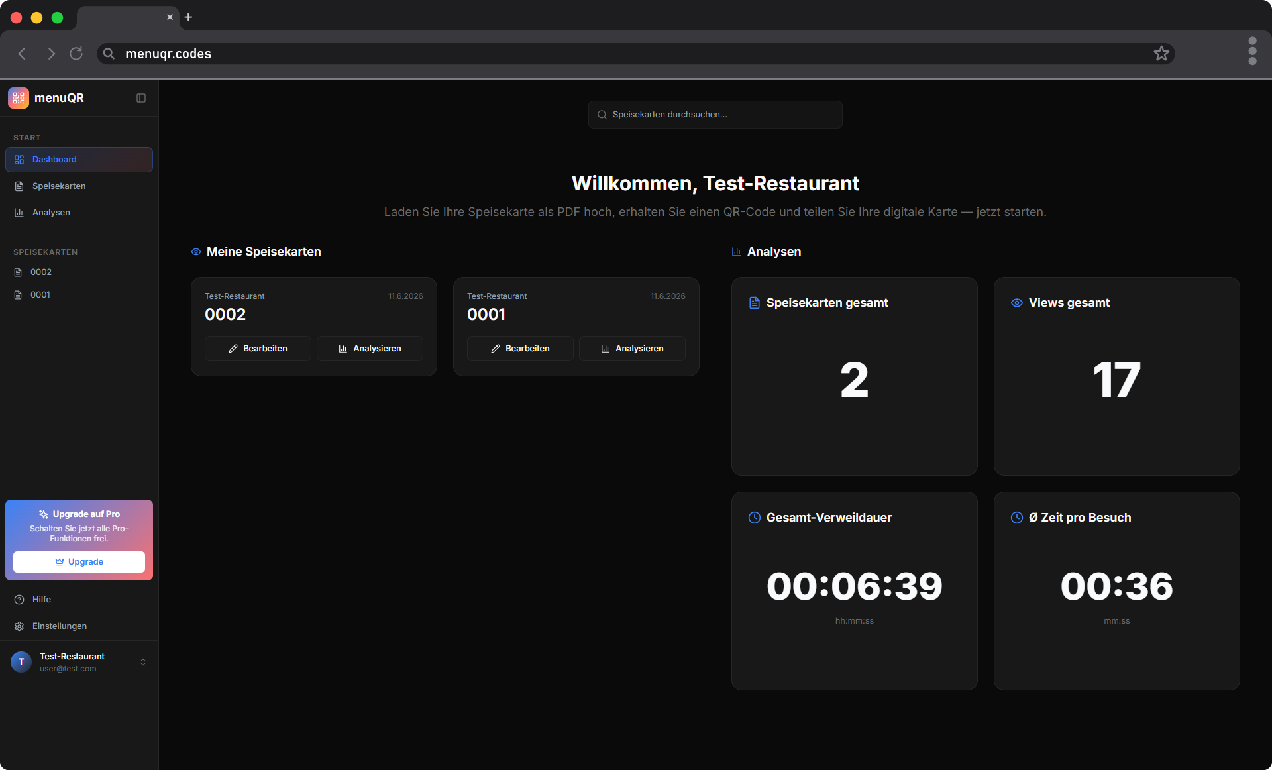Click the clock icon in Zeit pro Besuch
1272x770 pixels.
point(1017,518)
